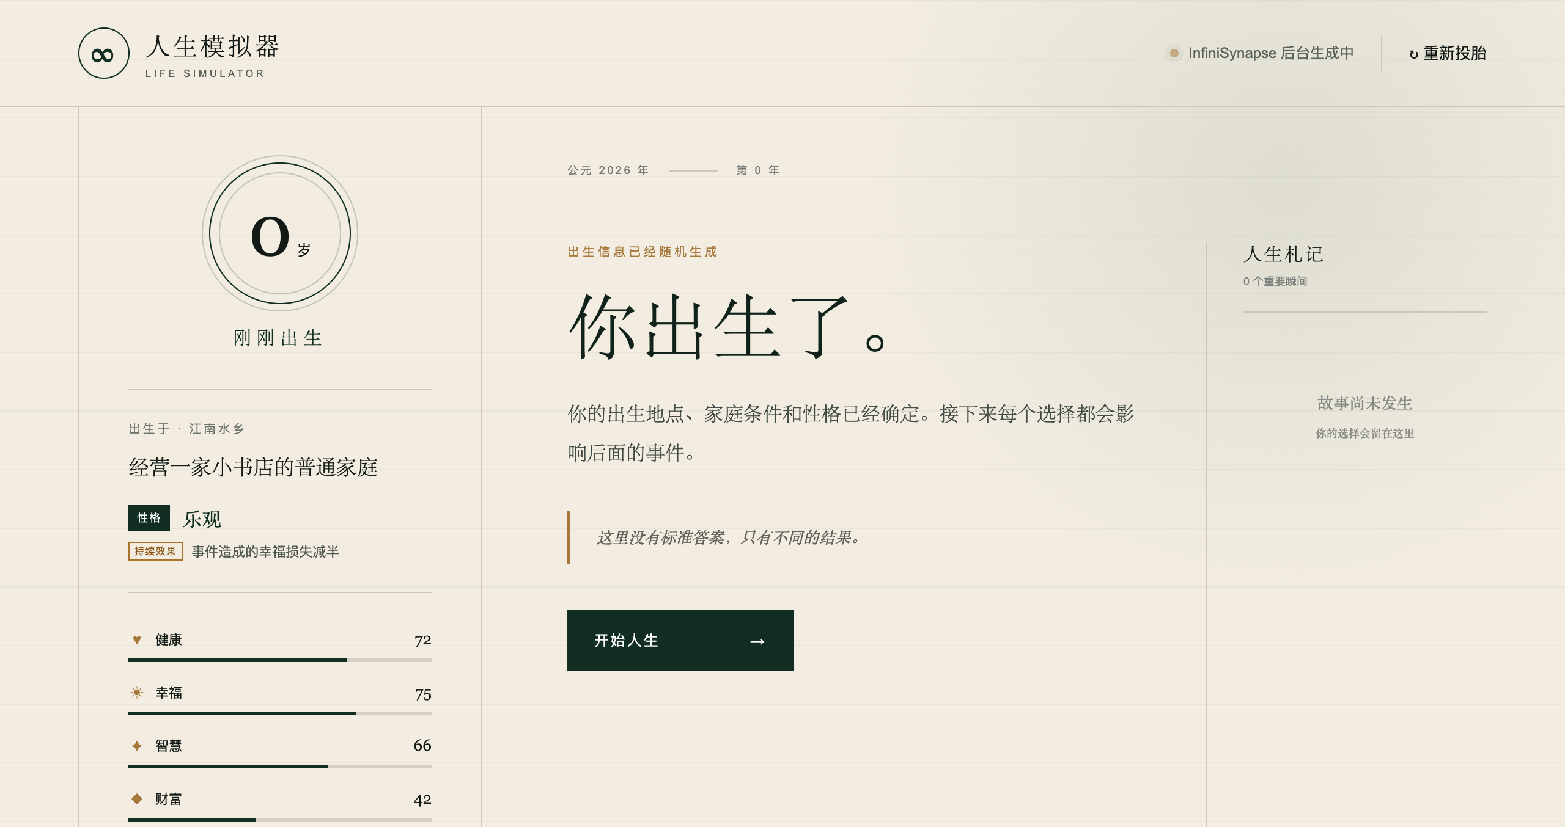Click the infinity logo icon
The width and height of the screenshot is (1565, 827).
103,53
